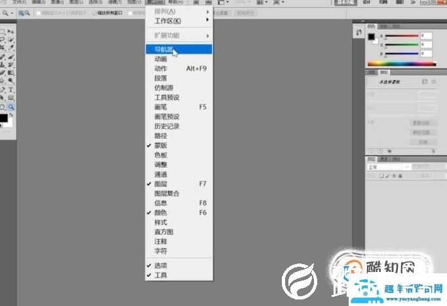
Task: Click the R red slider in Color panel
Action: tap(402, 36)
